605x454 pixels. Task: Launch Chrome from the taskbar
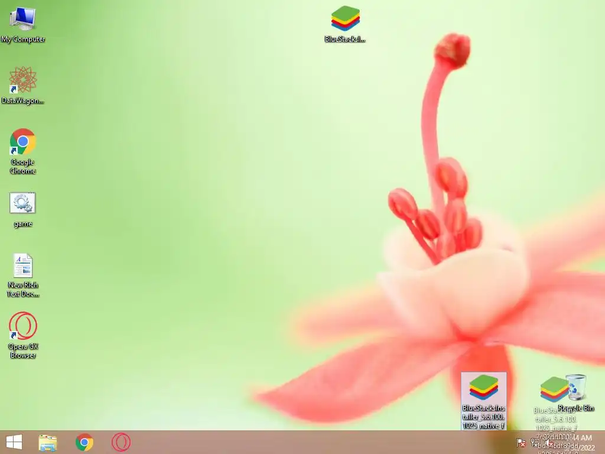click(x=84, y=442)
